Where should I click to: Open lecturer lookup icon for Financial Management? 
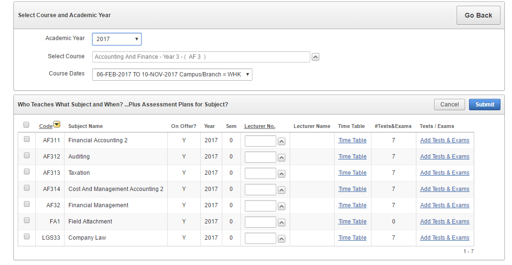point(282,206)
